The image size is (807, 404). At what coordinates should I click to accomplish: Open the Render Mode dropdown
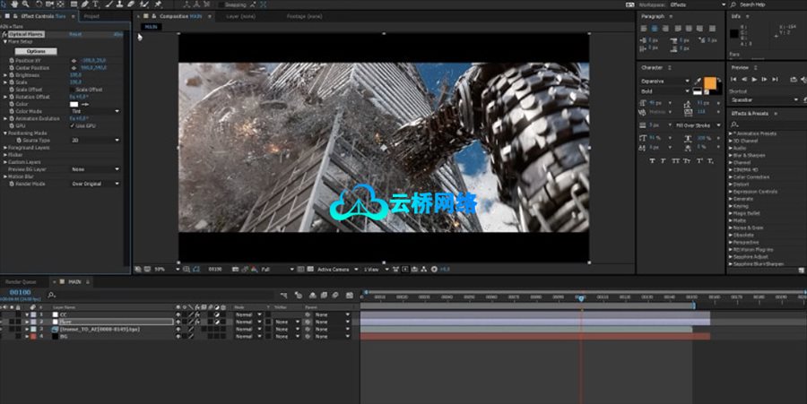[95, 184]
